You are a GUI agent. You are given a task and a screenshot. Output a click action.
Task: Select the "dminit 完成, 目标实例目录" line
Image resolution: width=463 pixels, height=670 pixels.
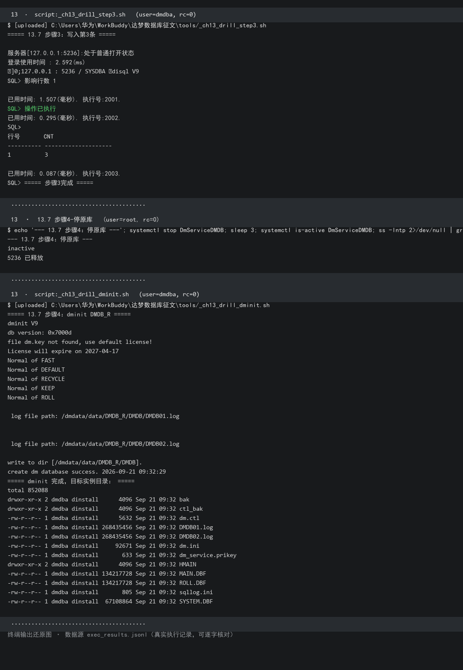point(71,481)
